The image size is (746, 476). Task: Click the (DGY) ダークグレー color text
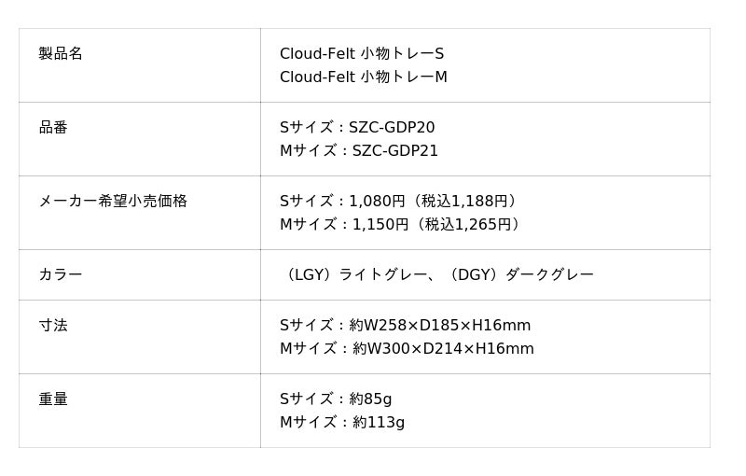pos(520,274)
